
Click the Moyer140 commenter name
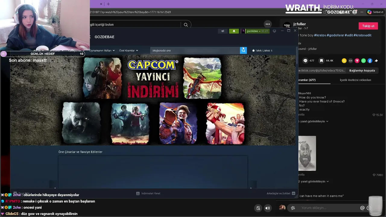click(x=305, y=93)
